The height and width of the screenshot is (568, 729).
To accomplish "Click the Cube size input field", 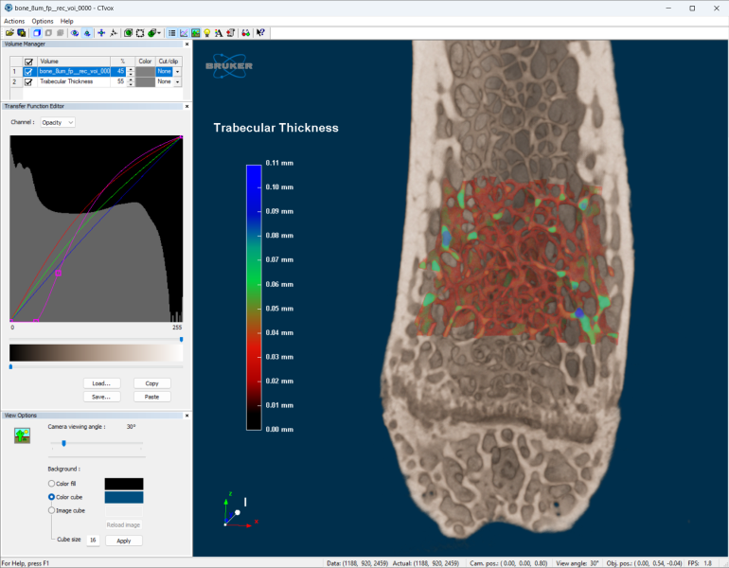I will click(x=93, y=541).
